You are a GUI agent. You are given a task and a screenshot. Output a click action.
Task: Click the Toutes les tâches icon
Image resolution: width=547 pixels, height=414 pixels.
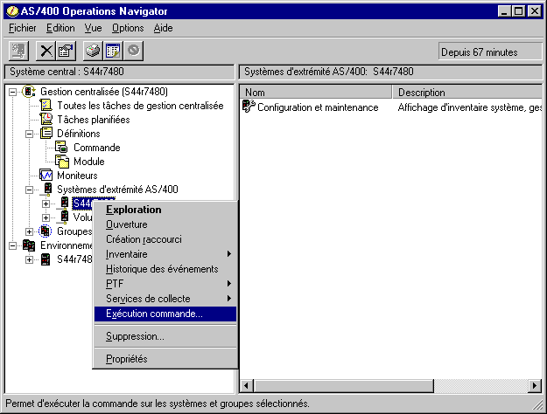tap(46, 105)
